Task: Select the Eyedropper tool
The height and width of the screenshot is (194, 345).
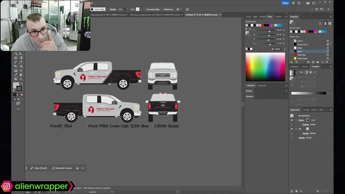Action: pyautogui.click(x=21, y=62)
